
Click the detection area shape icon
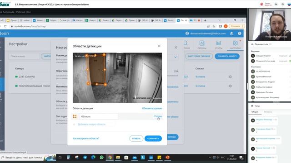(x=75, y=116)
